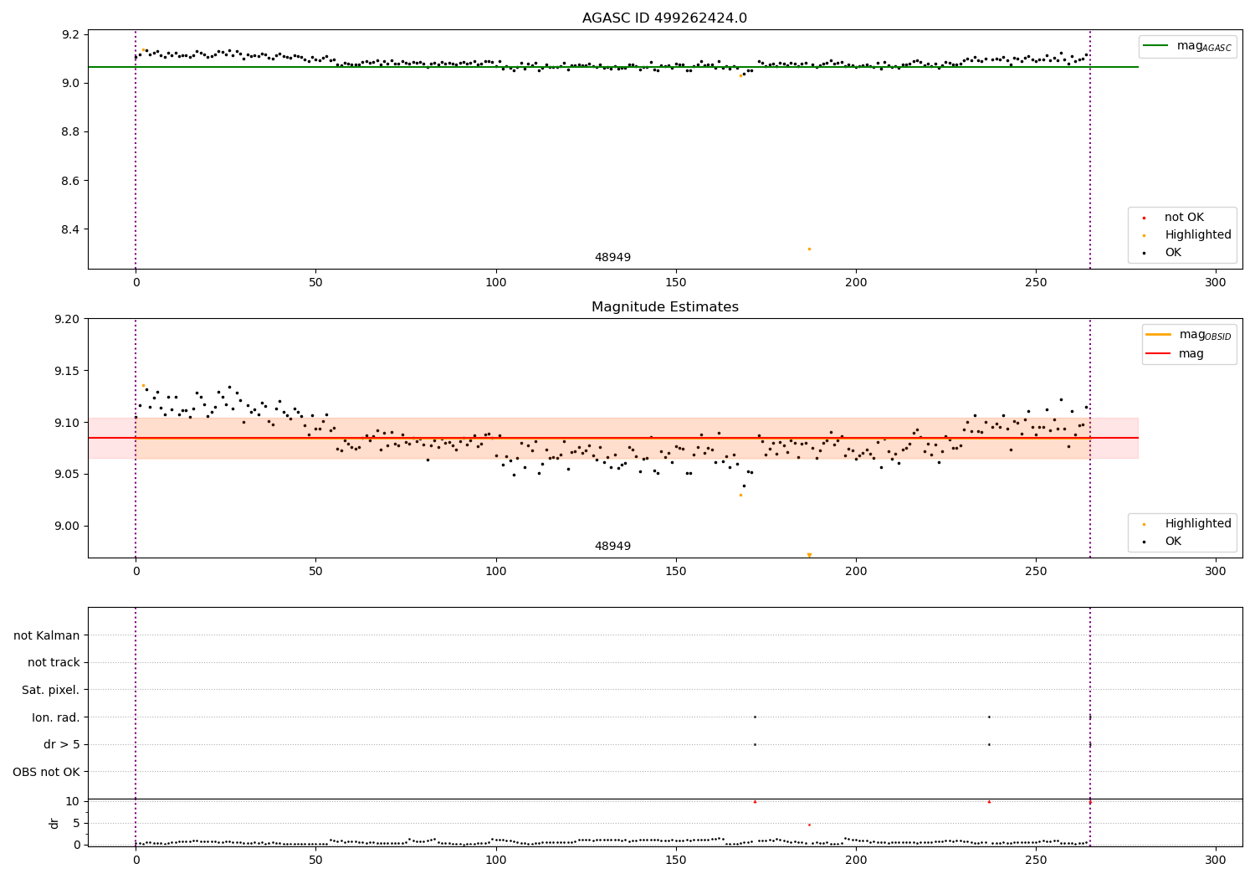Screen dimensions: 1255x879
Task: Select the green mag AGASC legend line
Action: coord(1155,46)
